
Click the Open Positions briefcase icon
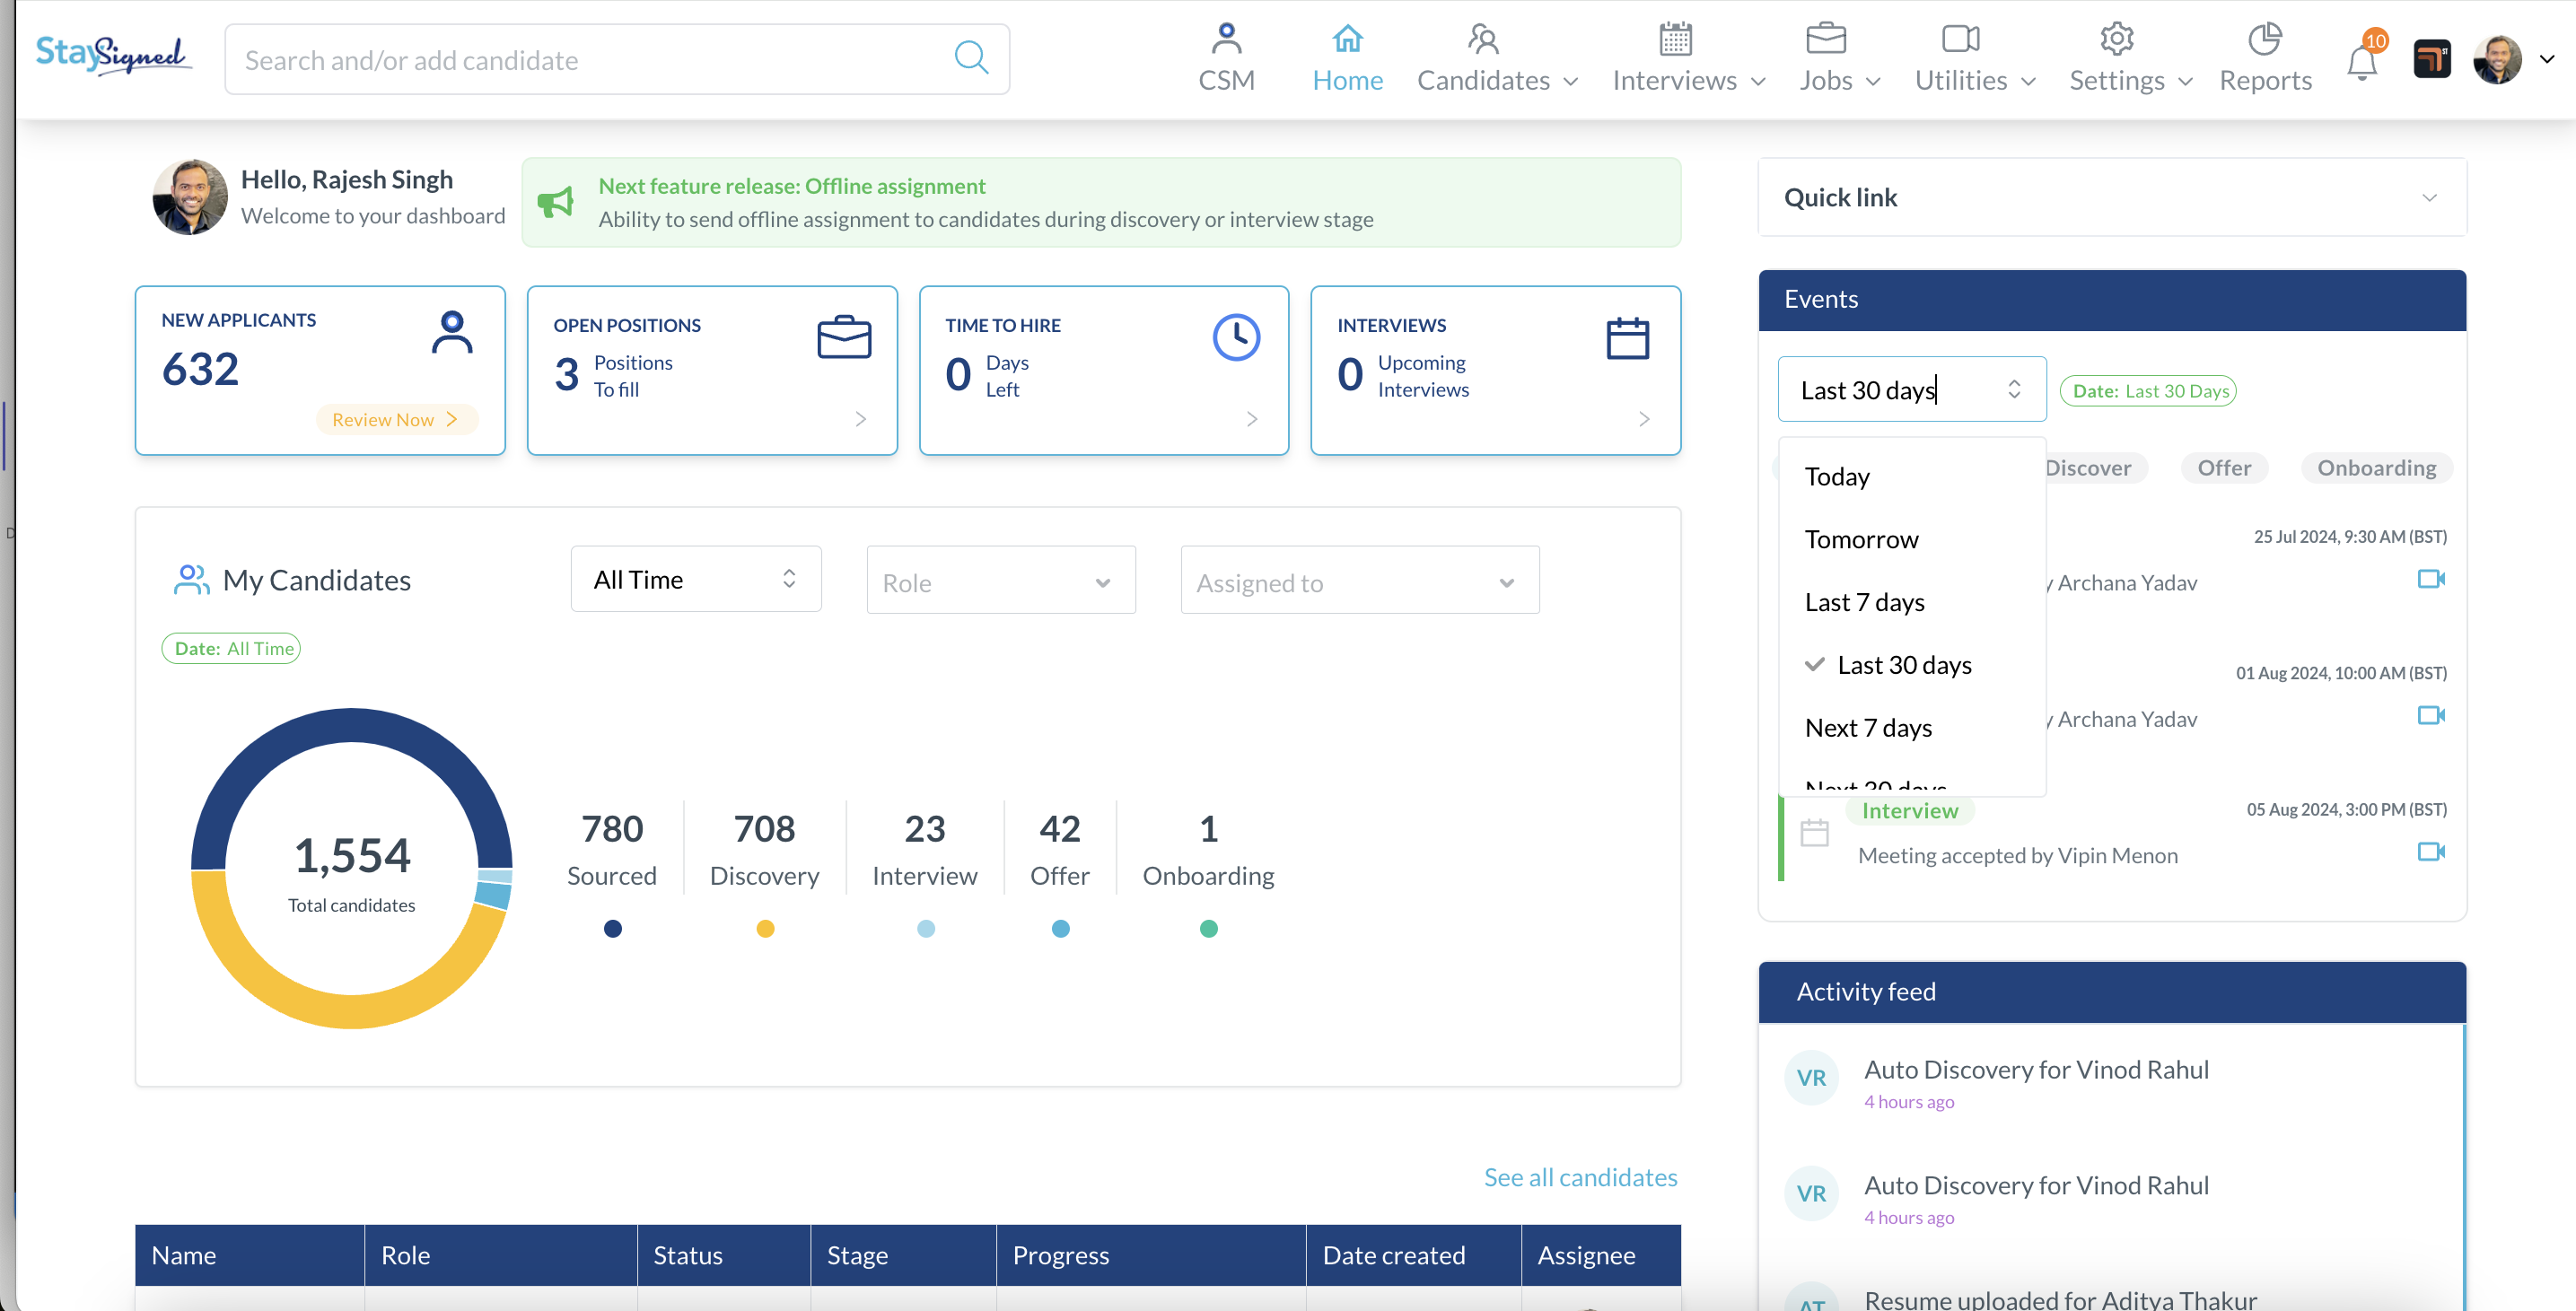tap(844, 338)
